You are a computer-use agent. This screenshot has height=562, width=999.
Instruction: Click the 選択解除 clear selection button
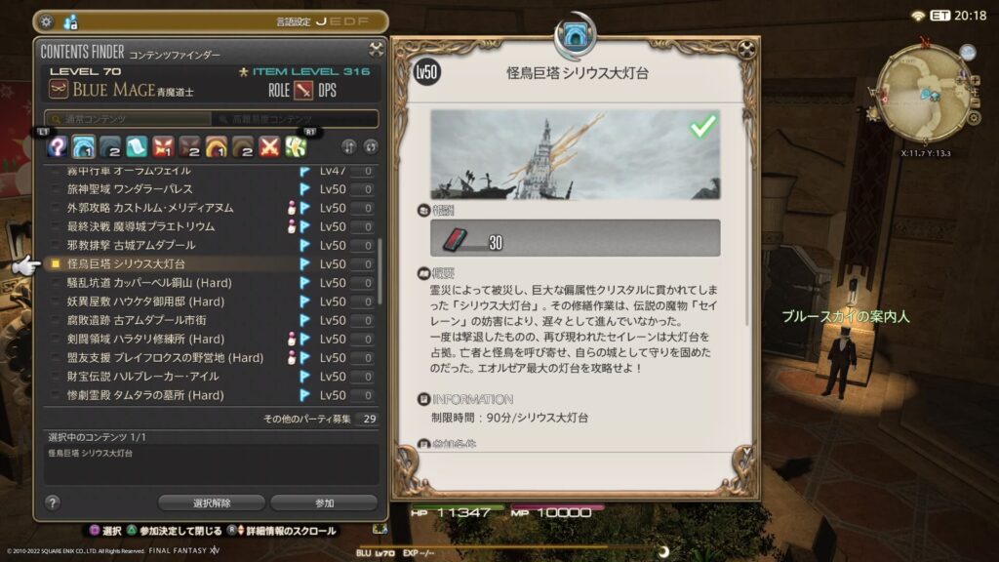coord(212,502)
